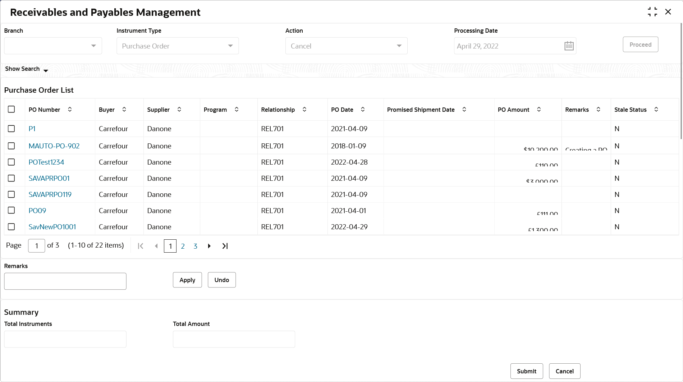This screenshot has width=683, height=382.
Task: Collapse the full-screen view icon
Action: [x=652, y=12]
